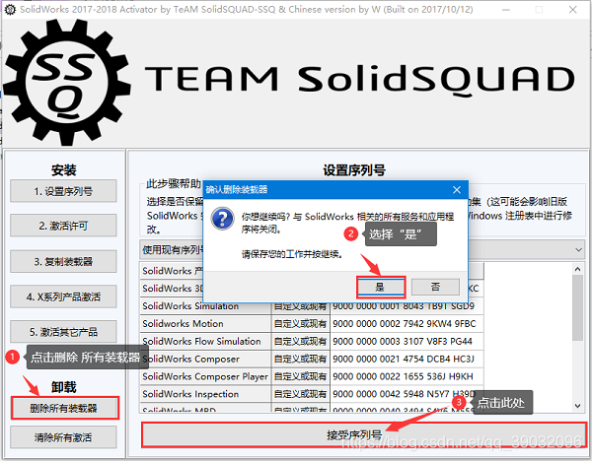Click the SSQ gear logo
Viewport: 592px width, 461px height.
coord(67,83)
